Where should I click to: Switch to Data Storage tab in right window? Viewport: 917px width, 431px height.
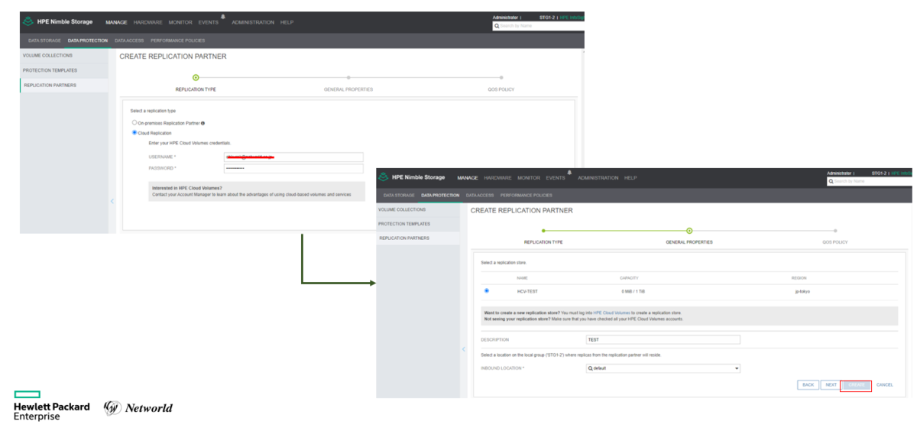[x=399, y=196]
